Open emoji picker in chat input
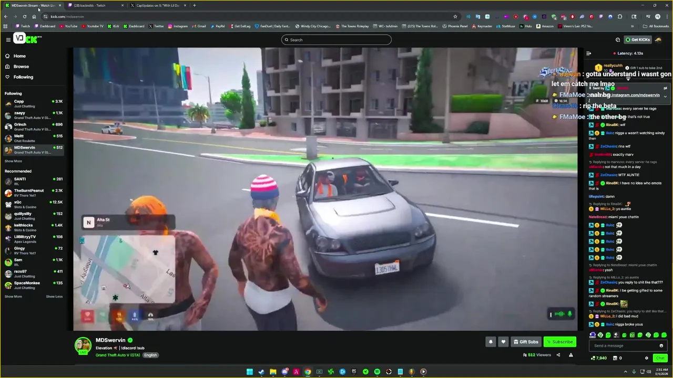The width and height of the screenshot is (673, 378). [661, 345]
